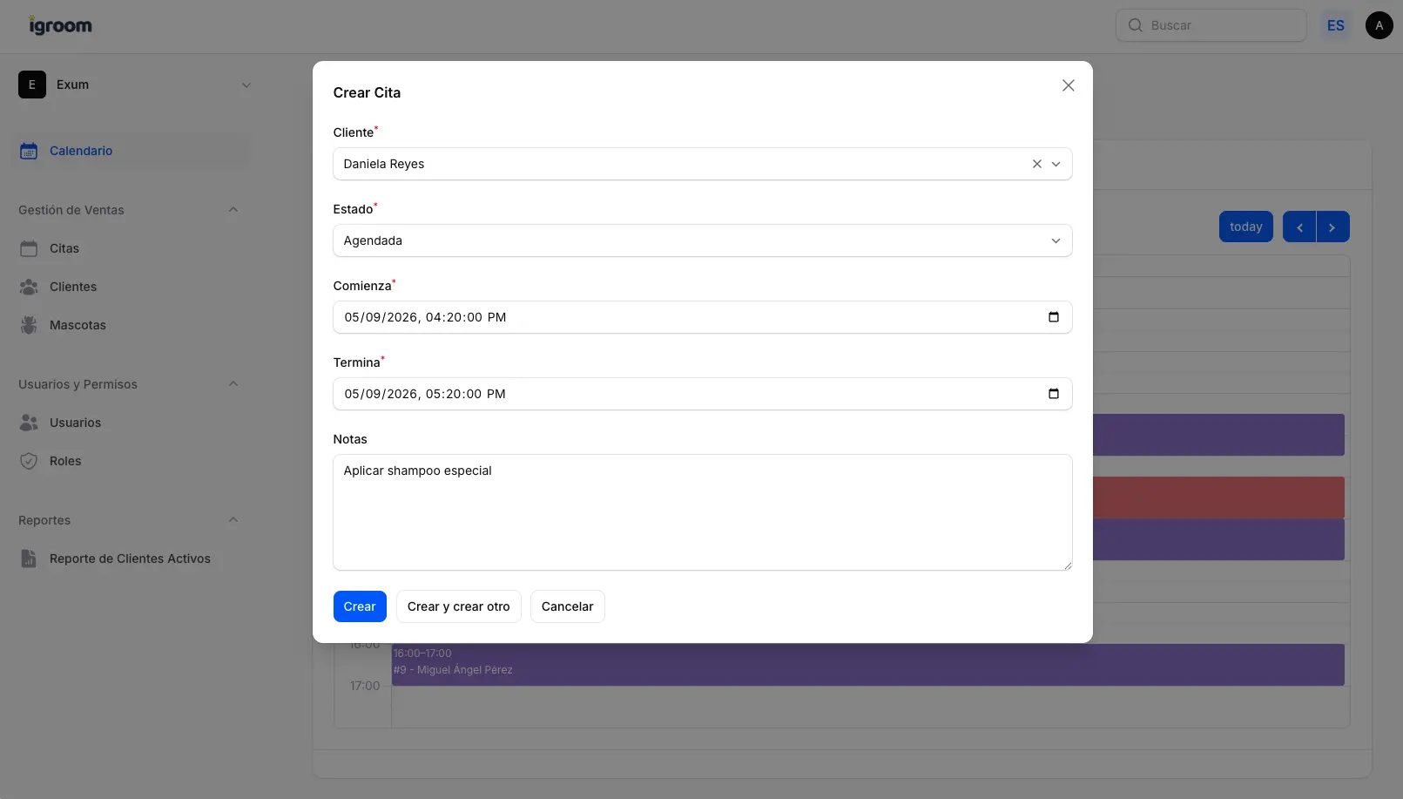Click the search magnifier icon
This screenshot has width=1403, height=799.
(1135, 25)
